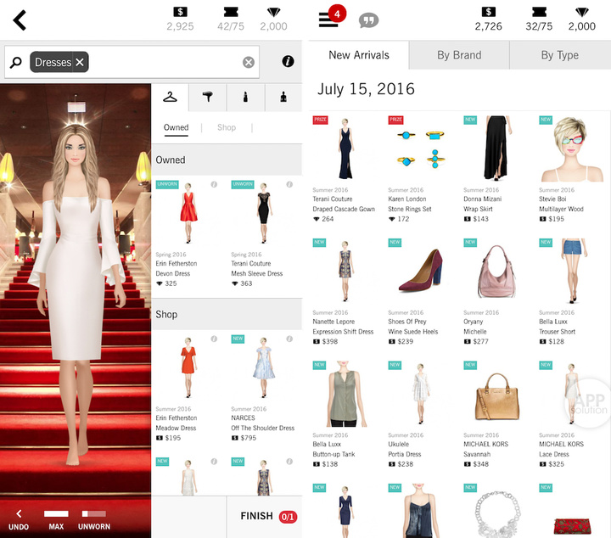Tap the FINISH 0/1 button
611x538 pixels.
click(x=268, y=516)
